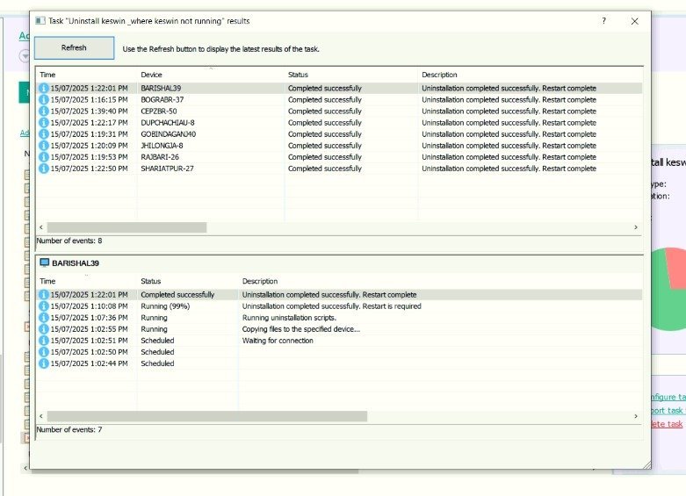The height and width of the screenshot is (496, 686).
Task: Click the red pie chart segment behind dialog
Action: pyautogui.click(x=676, y=267)
